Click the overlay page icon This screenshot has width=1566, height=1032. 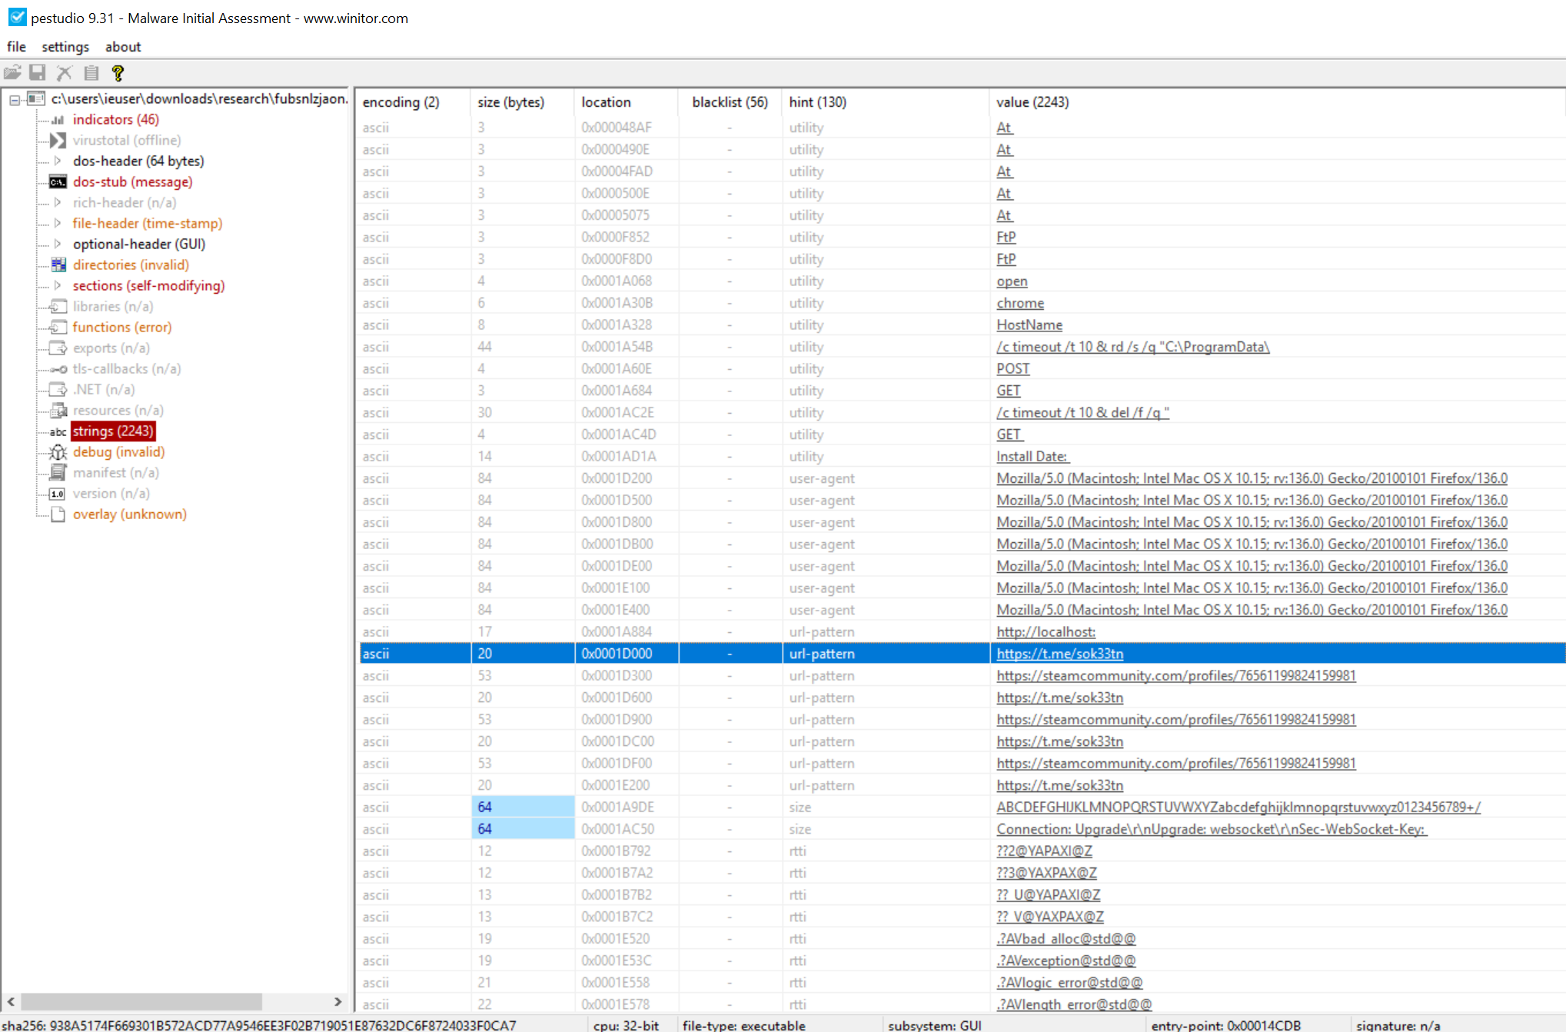tap(58, 514)
